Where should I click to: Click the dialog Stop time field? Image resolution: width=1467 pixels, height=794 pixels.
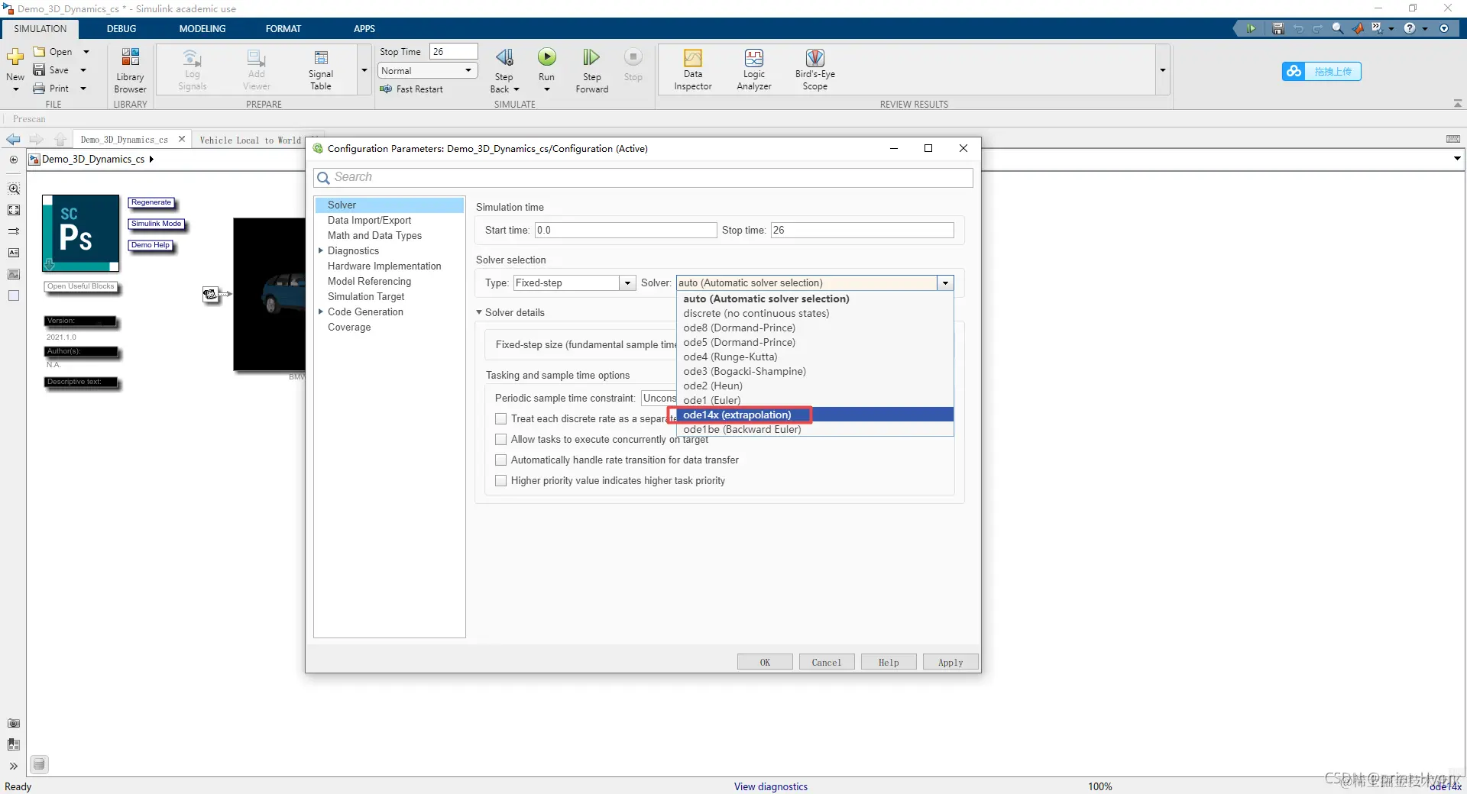[x=862, y=230]
